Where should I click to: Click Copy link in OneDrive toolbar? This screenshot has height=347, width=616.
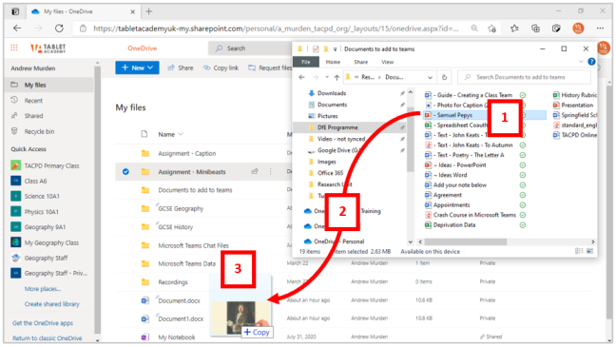pos(221,68)
